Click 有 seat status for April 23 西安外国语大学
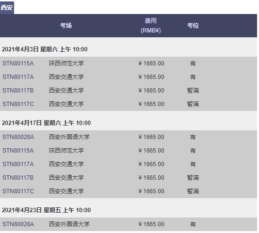Viewport: 259px width, 233px height. tap(193, 224)
